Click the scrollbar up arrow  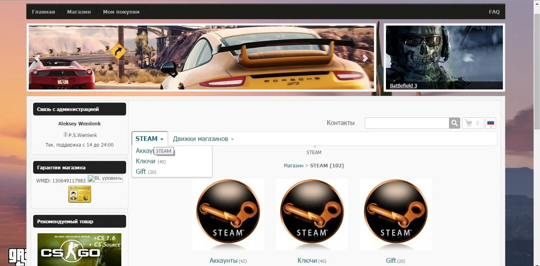[537, 3]
